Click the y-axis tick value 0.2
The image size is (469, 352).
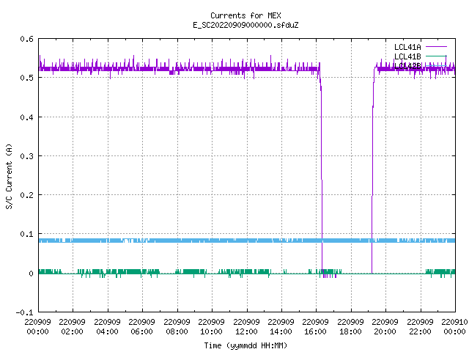[26, 195]
